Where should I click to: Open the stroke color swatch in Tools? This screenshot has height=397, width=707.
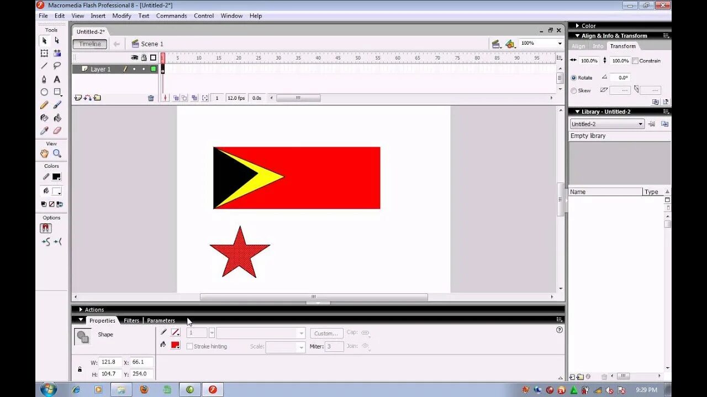coord(56,177)
